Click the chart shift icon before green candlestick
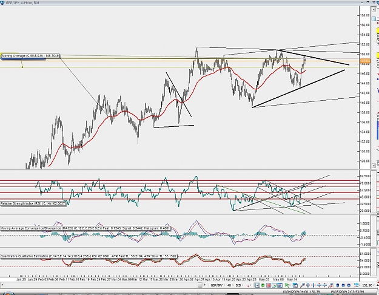 [258, 285]
